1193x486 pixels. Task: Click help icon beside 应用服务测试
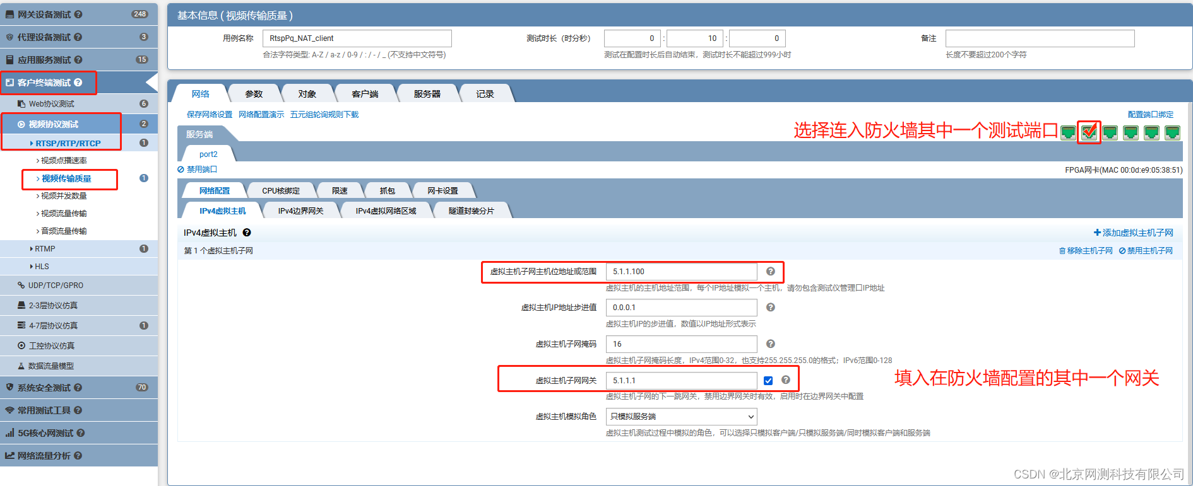tap(78, 60)
